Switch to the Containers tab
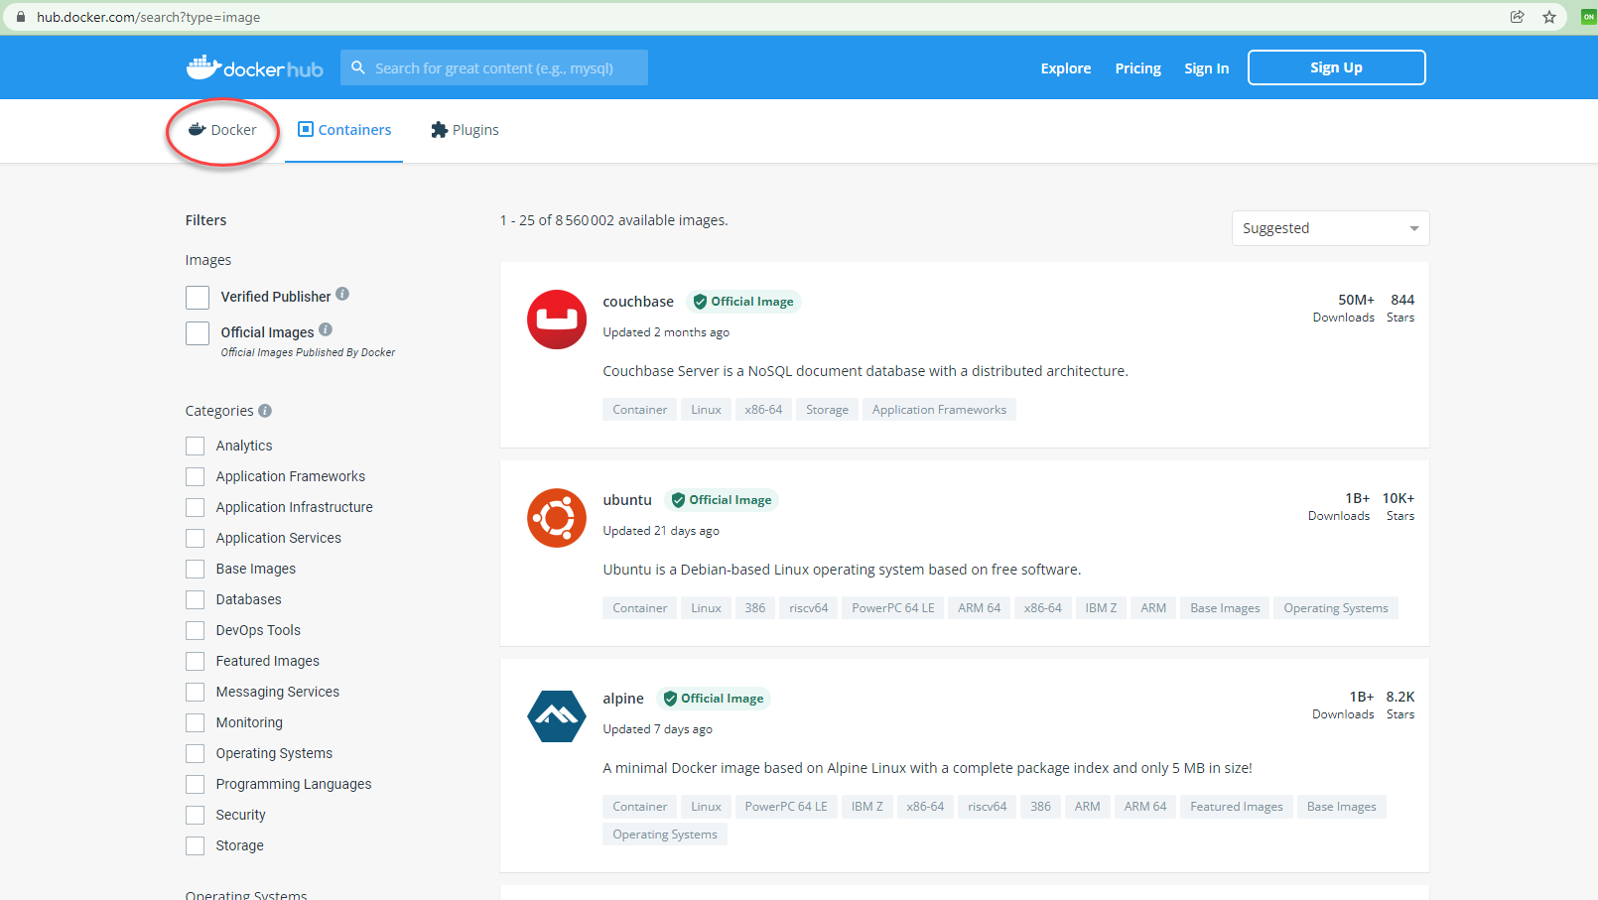 tap(344, 130)
